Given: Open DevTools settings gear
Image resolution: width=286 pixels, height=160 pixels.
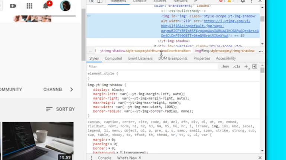Looking at the screenshot, I should point(242,1).
